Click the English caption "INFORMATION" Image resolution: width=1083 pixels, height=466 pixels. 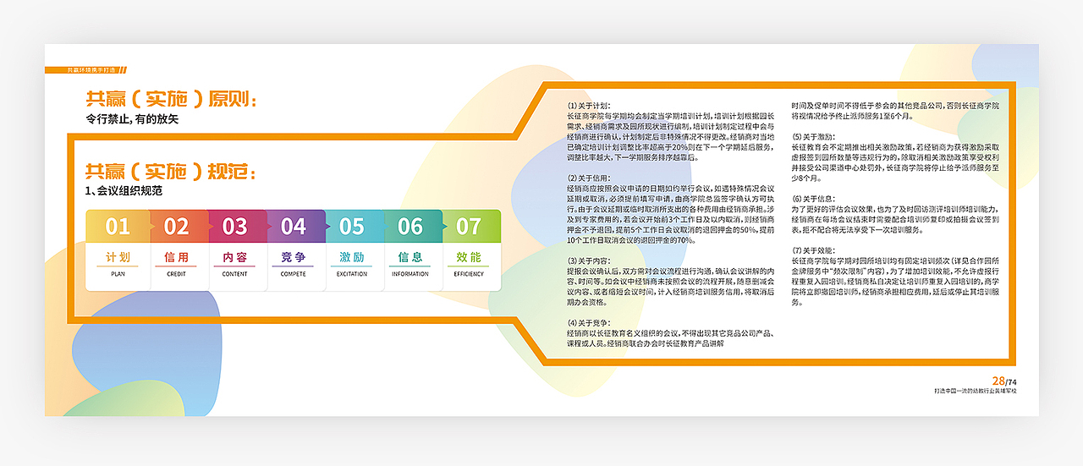coord(410,274)
